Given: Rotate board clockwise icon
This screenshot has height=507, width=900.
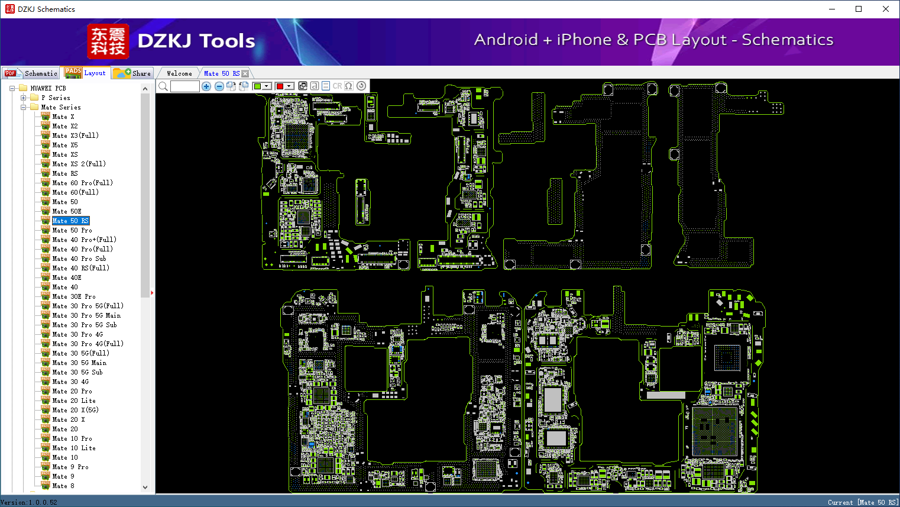Looking at the screenshot, I should coord(231,86).
